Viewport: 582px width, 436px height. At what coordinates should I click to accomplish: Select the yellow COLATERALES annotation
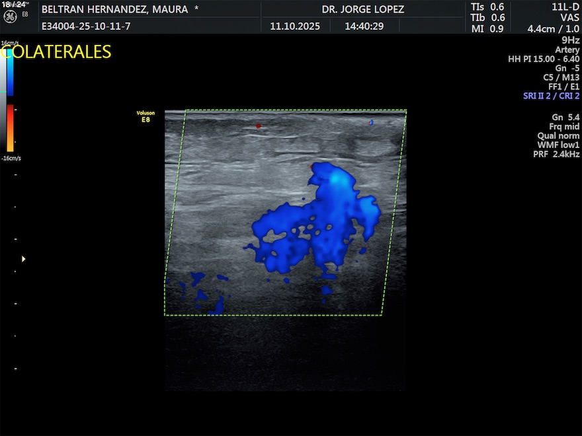coord(56,52)
